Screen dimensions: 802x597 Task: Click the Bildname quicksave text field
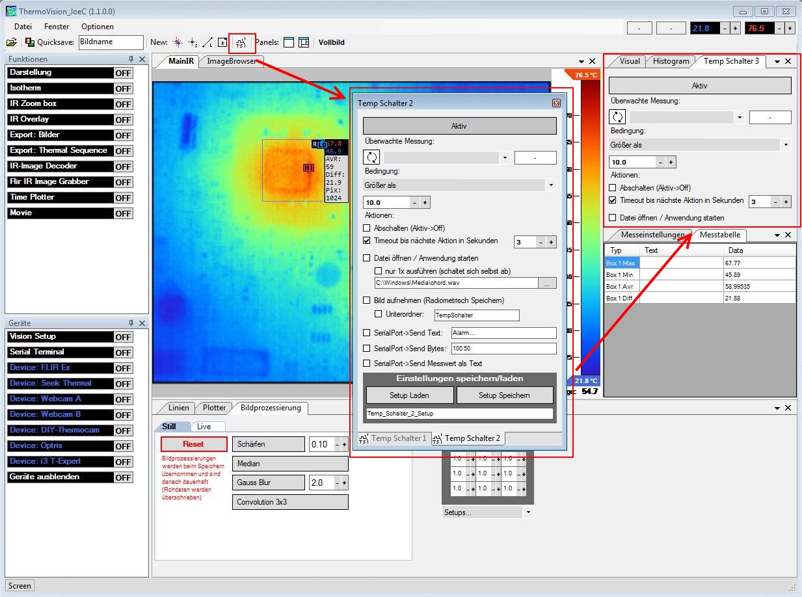[x=111, y=42]
